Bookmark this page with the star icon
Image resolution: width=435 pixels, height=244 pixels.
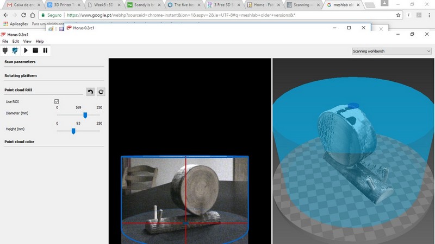[398, 15]
